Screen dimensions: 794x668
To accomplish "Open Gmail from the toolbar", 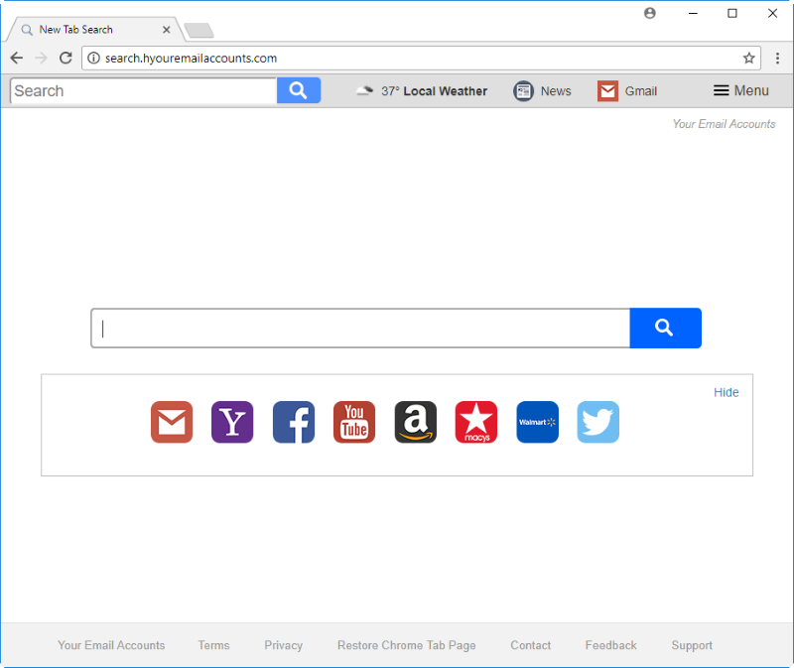I will coord(627,91).
